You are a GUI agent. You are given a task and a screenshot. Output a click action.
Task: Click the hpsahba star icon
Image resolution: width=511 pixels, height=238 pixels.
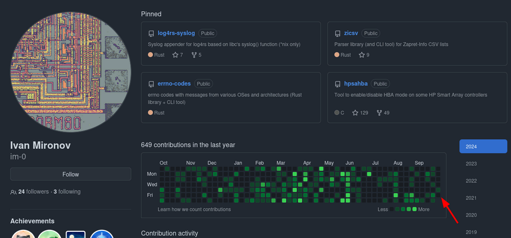(x=355, y=113)
